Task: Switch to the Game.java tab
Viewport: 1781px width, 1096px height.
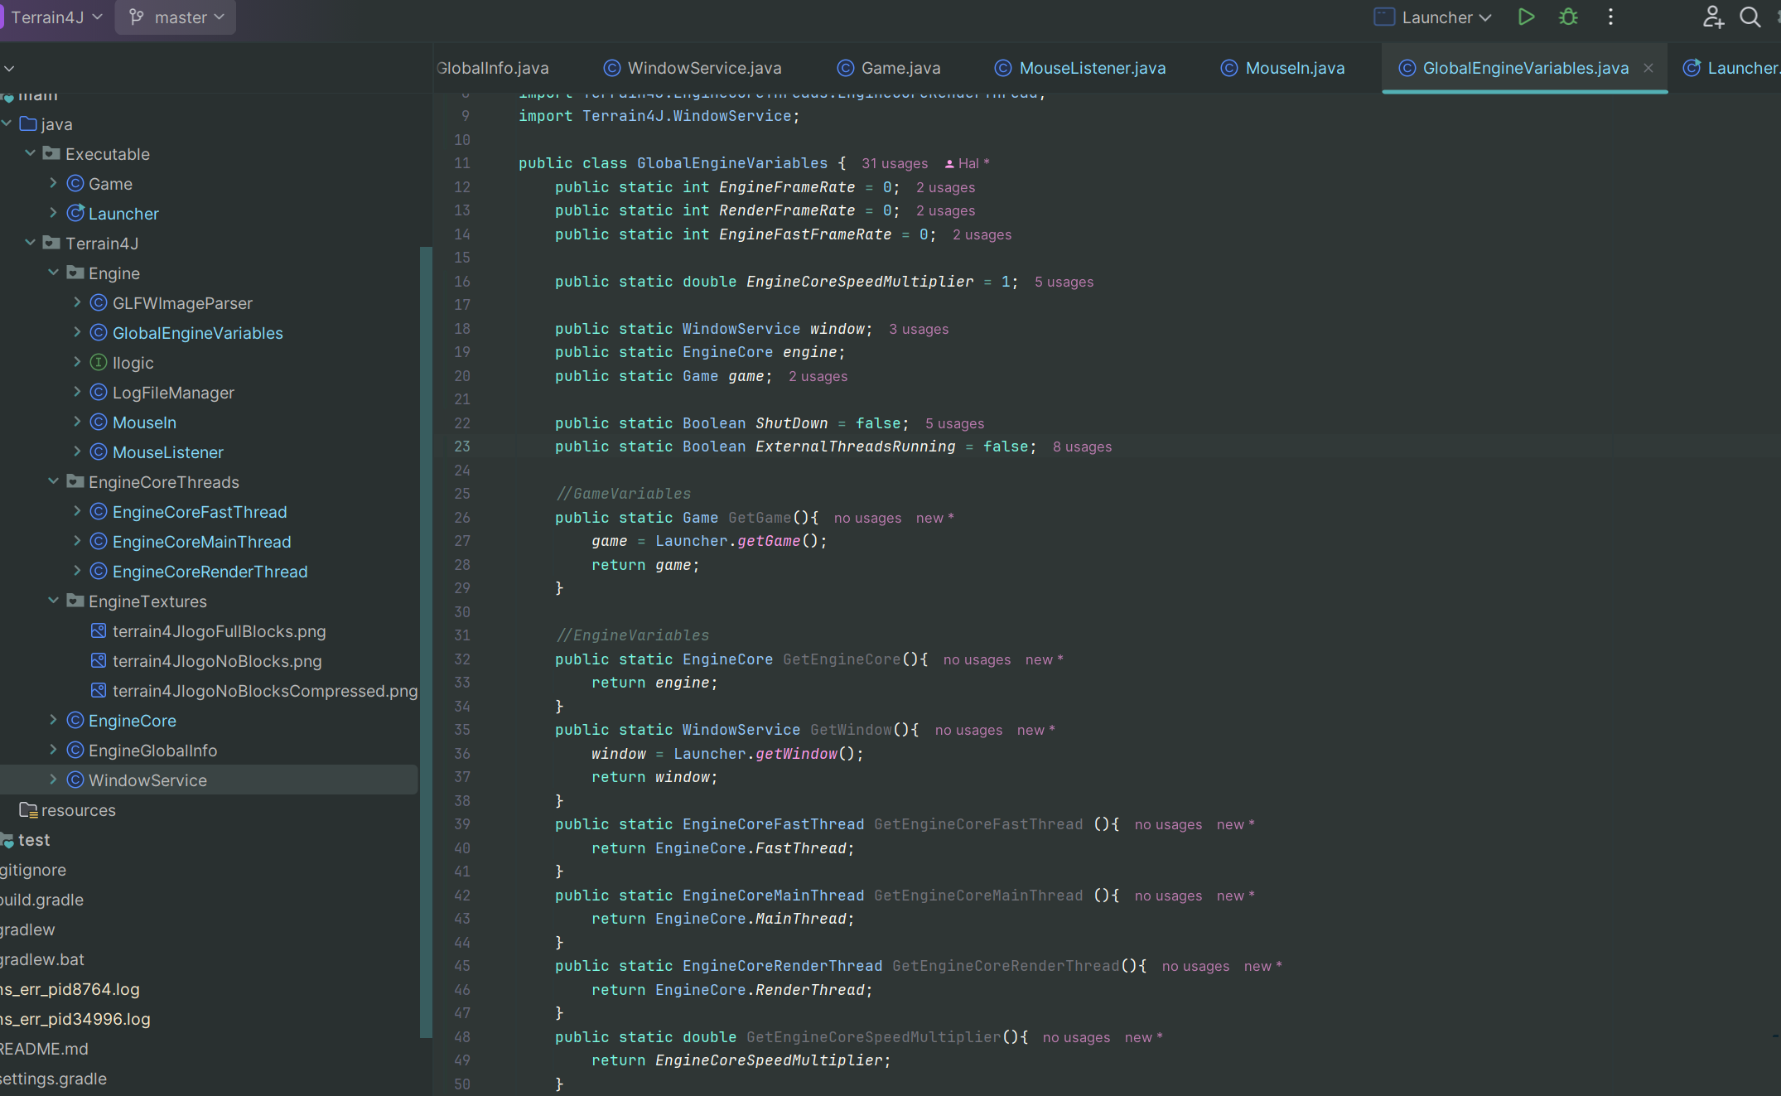Action: pos(900,68)
